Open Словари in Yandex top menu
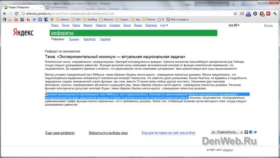The width and height of the screenshot is (280, 158). click(115, 25)
